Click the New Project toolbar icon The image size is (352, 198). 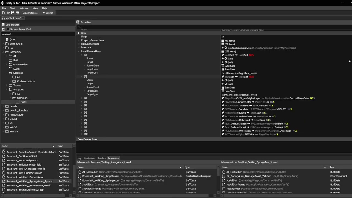click(4, 13)
